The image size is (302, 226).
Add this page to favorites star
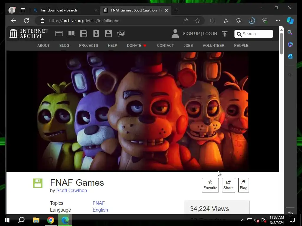(197, 21)
